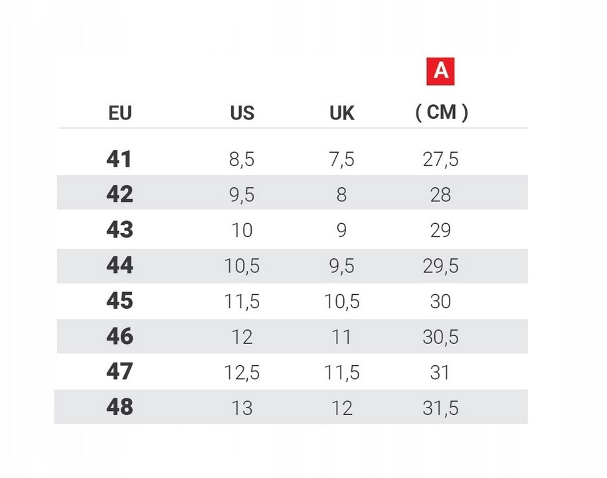Viewport: 607px width, 478px height.
Task: Select EU size 47
Action: (120, 372)
